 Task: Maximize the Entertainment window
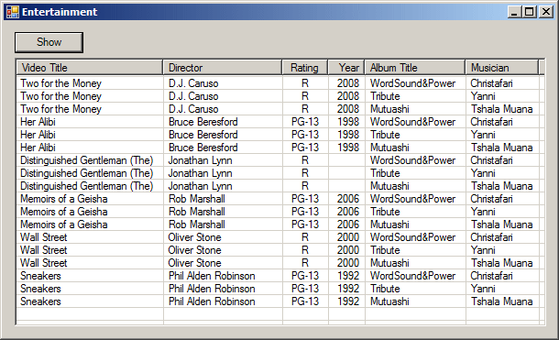pyautogui.click(x=530, y=12)
